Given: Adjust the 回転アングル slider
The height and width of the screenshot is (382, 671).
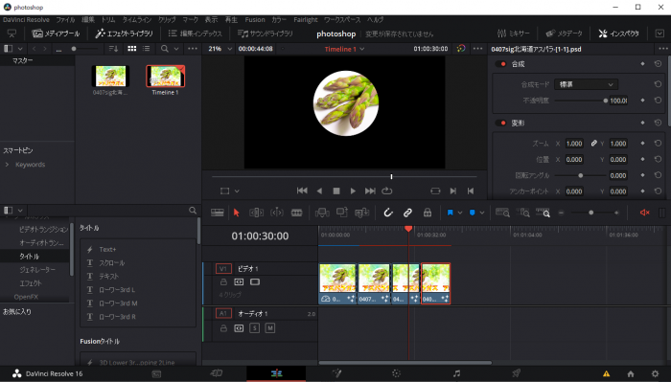Looking at the screenshot, I should (580, 175).
